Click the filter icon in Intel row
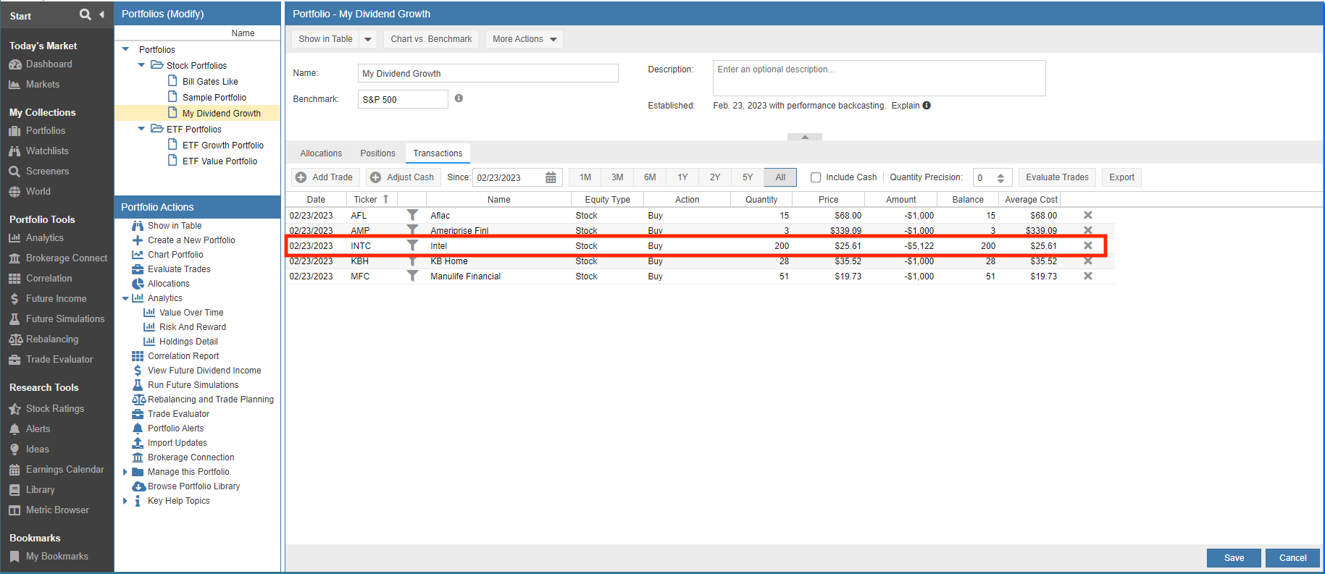1325x574 pixels. 412,245
